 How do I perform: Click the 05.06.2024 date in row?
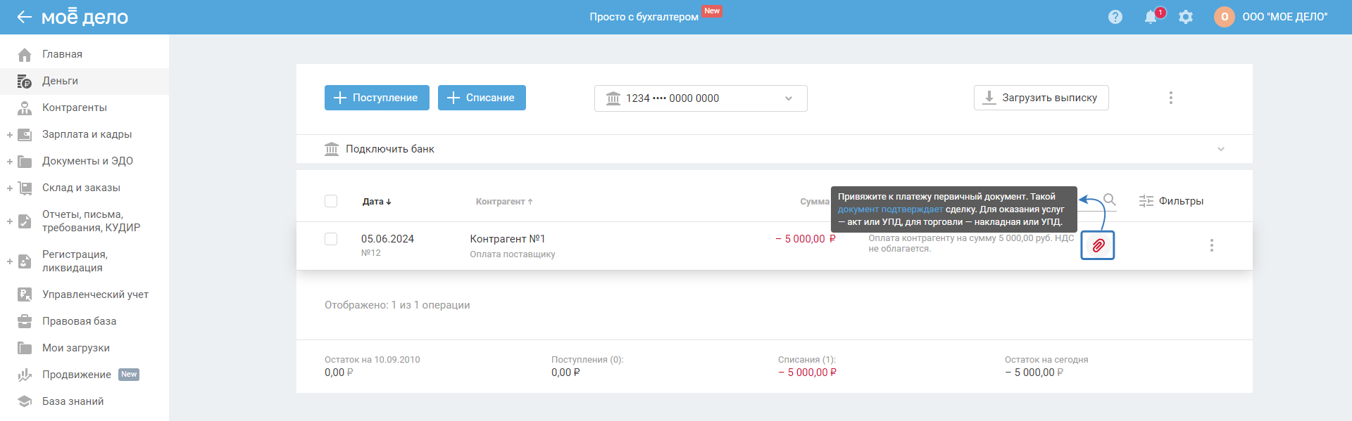[x=387, y=239]
